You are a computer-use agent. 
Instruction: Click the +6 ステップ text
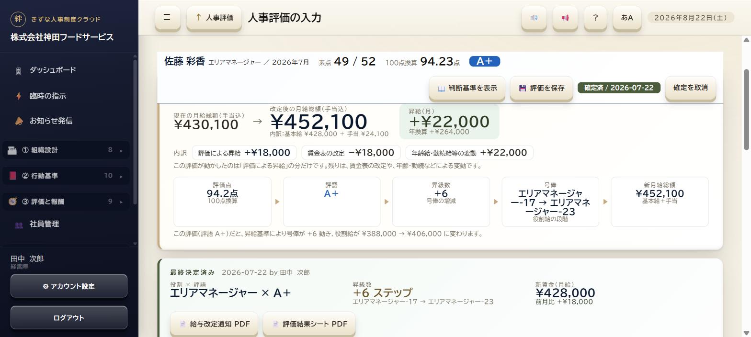(382, 292)
